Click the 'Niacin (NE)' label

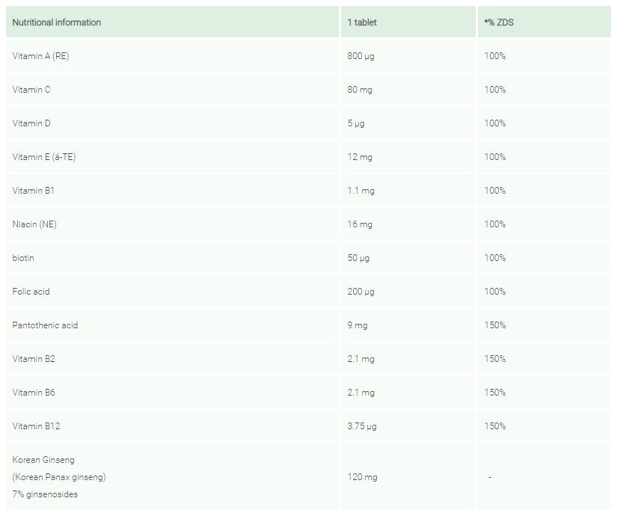pyautogui.click(x=34, y=224)
